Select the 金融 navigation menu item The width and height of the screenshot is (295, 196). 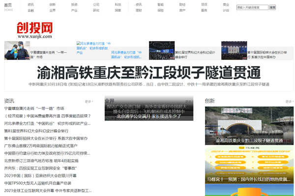pyautogui.click(x=30, y=10)
